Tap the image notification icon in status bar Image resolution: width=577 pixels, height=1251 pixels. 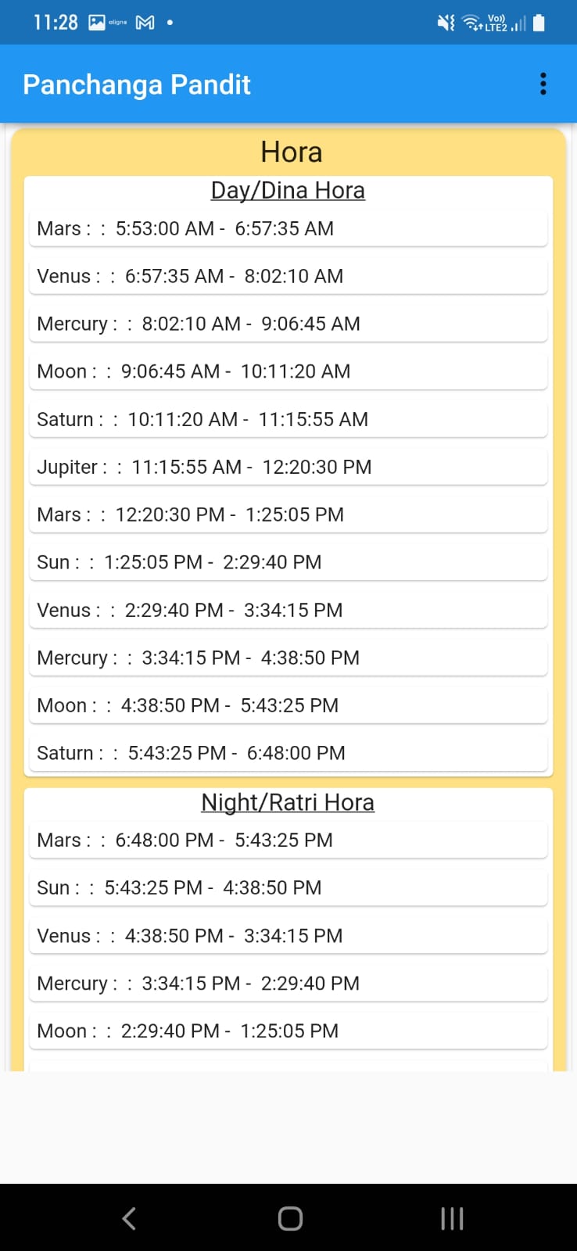click(x=97, y=23)
